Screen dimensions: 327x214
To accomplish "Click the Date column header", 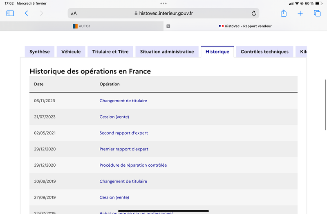I will 39,84.
